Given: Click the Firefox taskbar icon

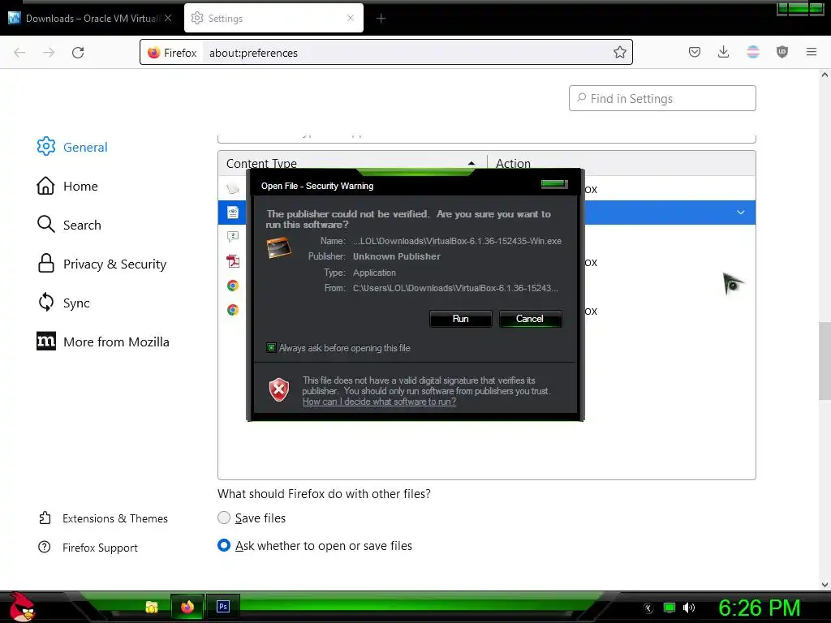Looking at the screenshot, I should tap(187, 607).
